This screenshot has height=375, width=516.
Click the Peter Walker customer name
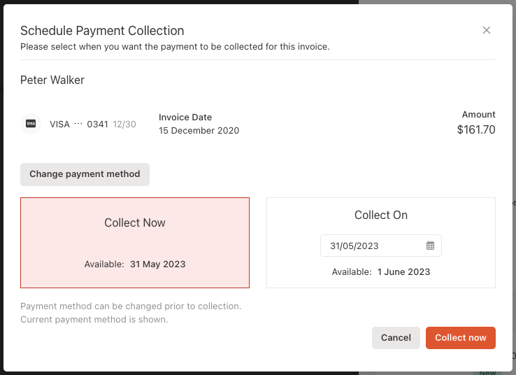pos(52,80)
